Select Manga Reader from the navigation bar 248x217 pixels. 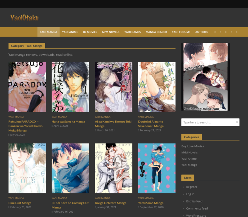156,32
